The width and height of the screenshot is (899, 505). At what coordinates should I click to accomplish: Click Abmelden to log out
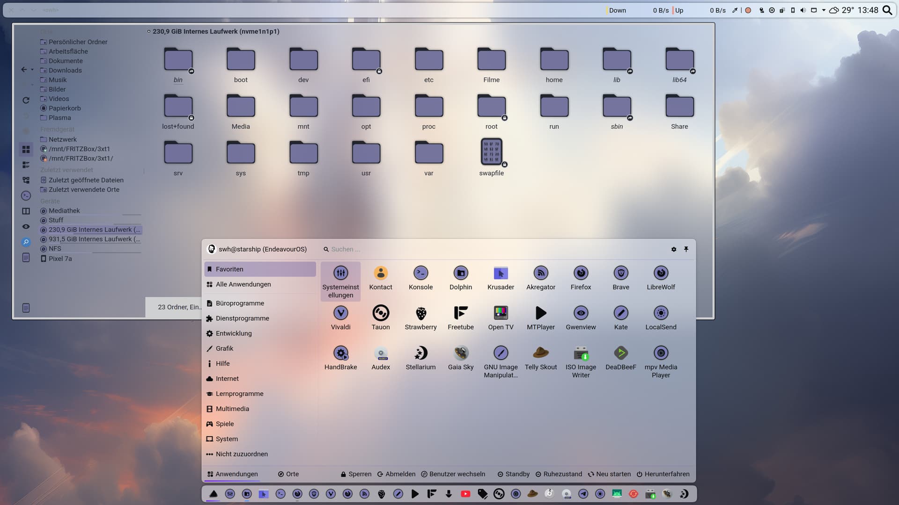pyautogui.click(x=396, y=474)
